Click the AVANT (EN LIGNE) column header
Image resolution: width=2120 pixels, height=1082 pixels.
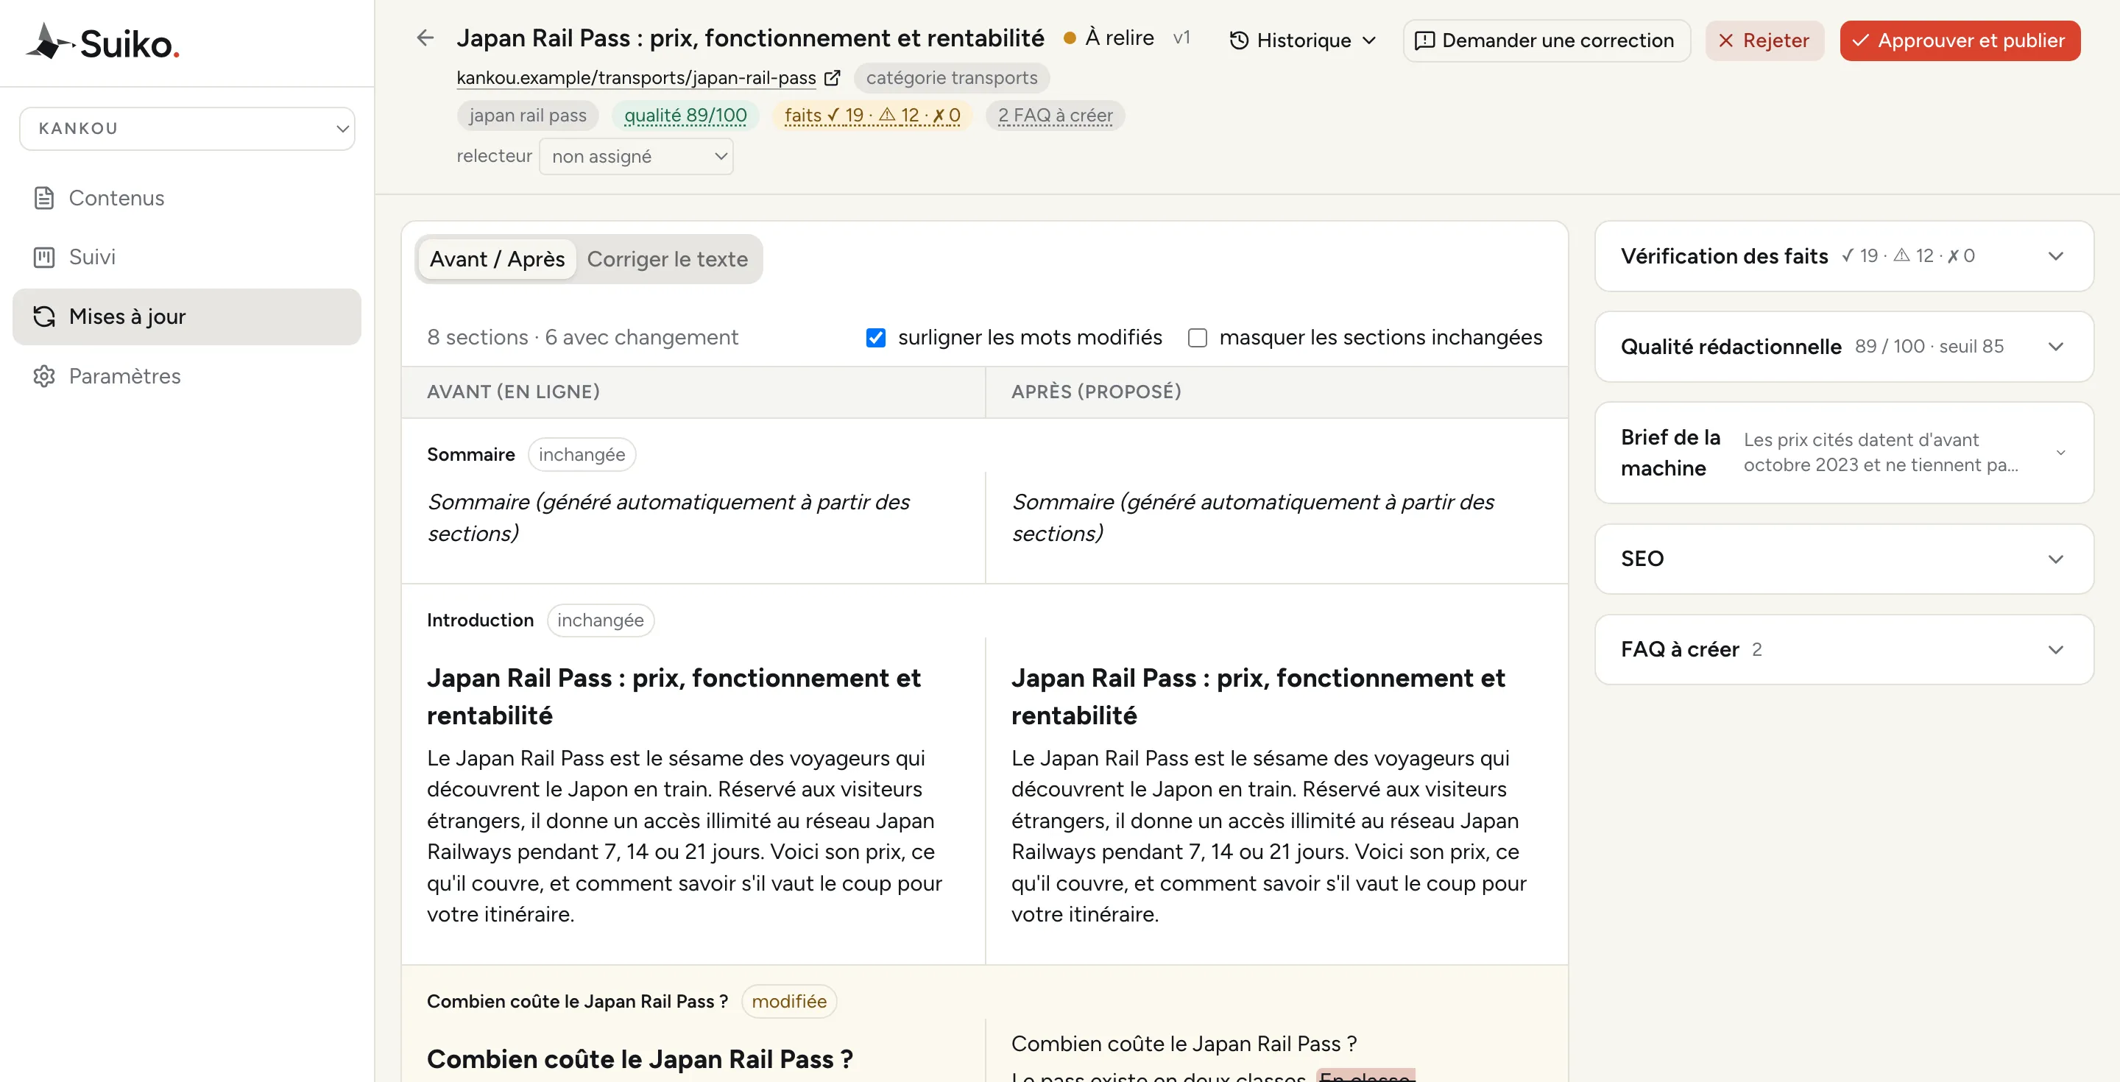coord(513,392)
